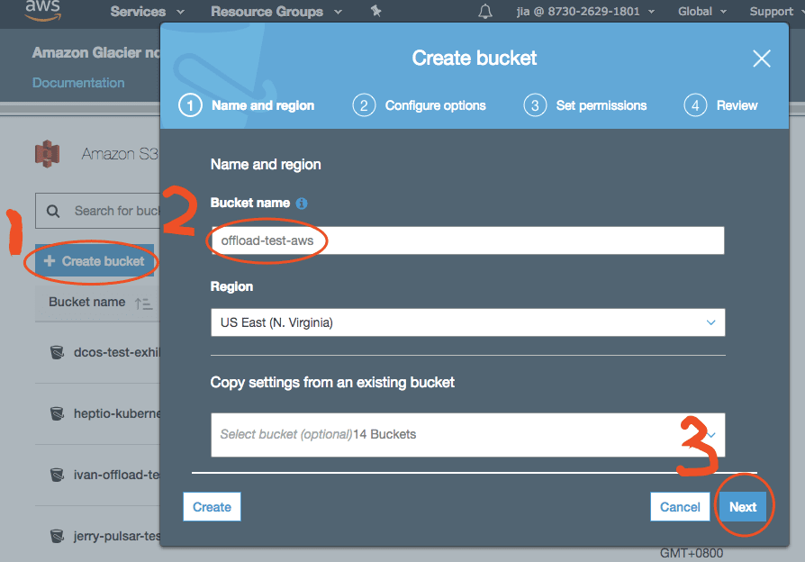This screenshot has height=562, width=805.
Task: Click jerry-pulsar bucket icon
Action: [x=57, y=536]
